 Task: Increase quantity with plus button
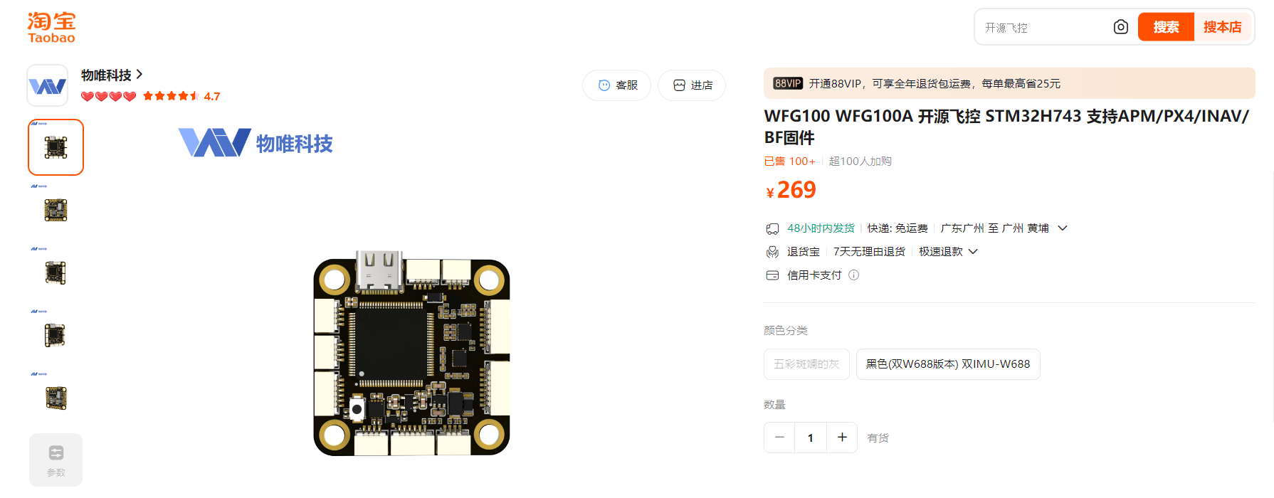tap(842, 438)
